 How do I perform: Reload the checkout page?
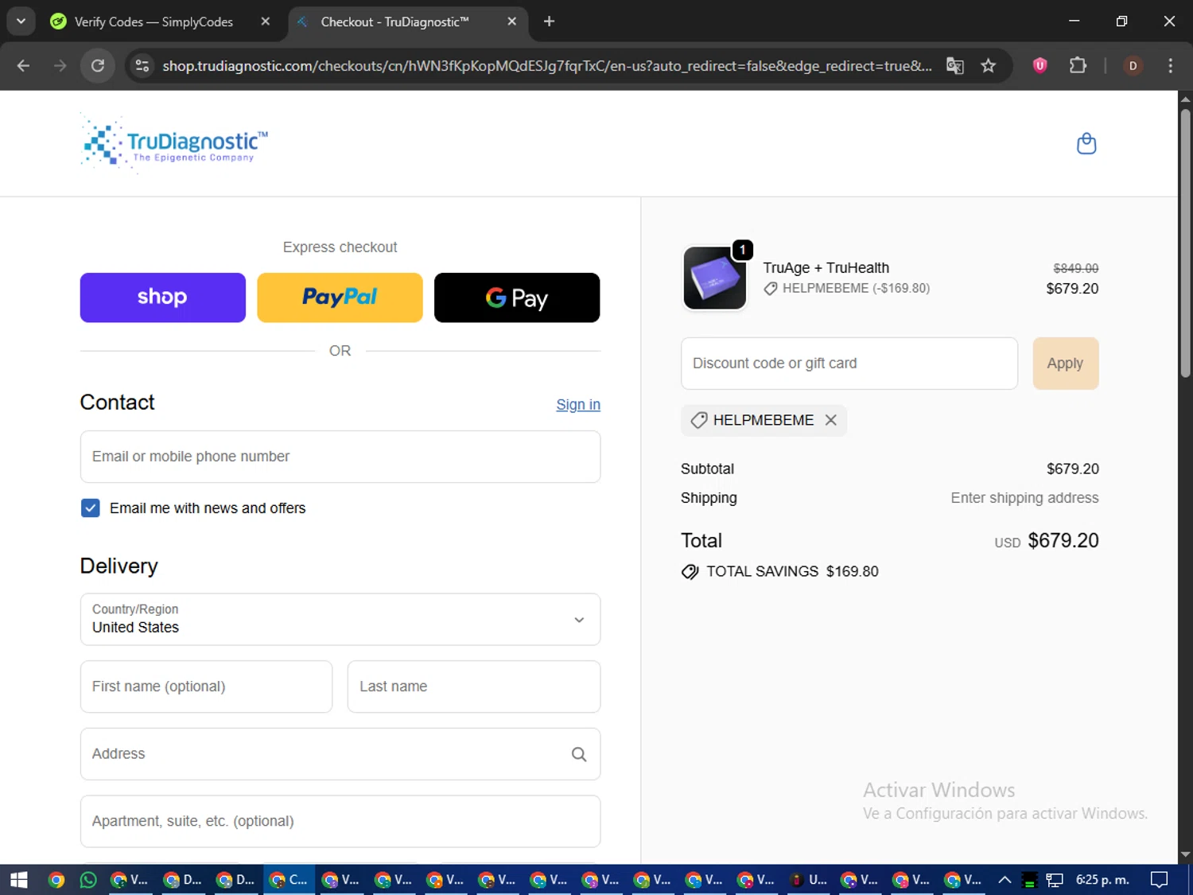(x=98, y=65)
